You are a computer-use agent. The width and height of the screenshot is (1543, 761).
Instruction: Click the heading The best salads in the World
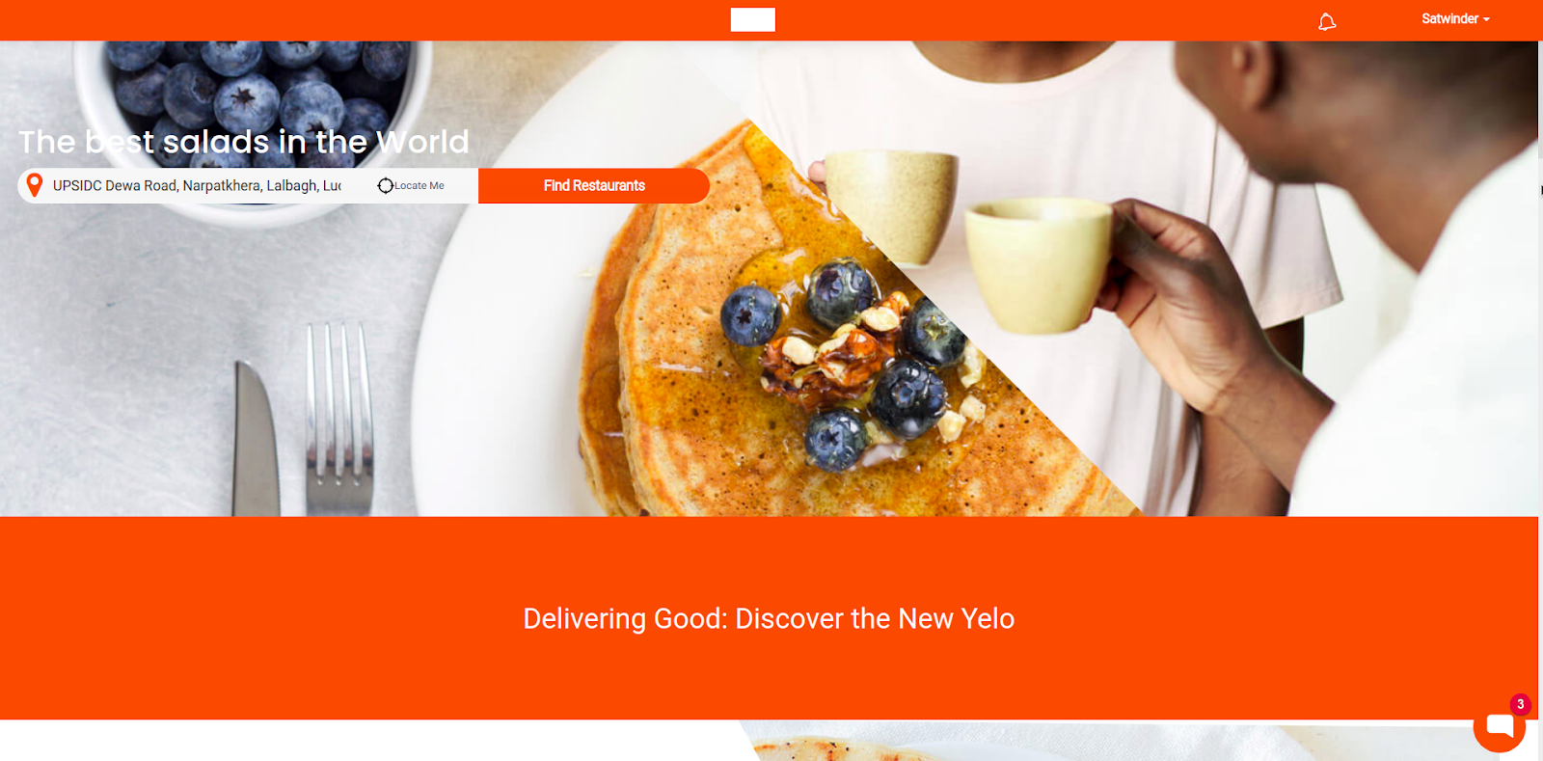coord(244,142)
